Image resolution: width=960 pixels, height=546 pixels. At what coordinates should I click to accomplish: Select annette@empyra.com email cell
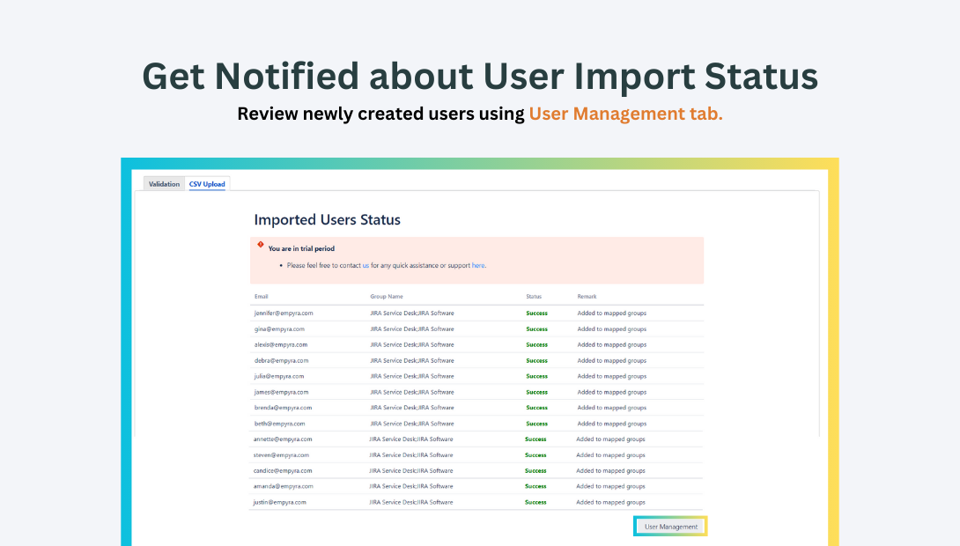coord(282,439)
